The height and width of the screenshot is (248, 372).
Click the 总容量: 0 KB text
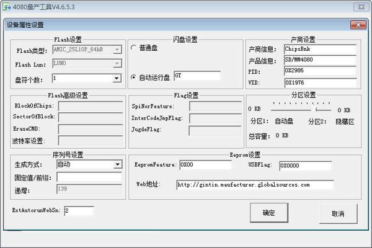pos(268,136)
